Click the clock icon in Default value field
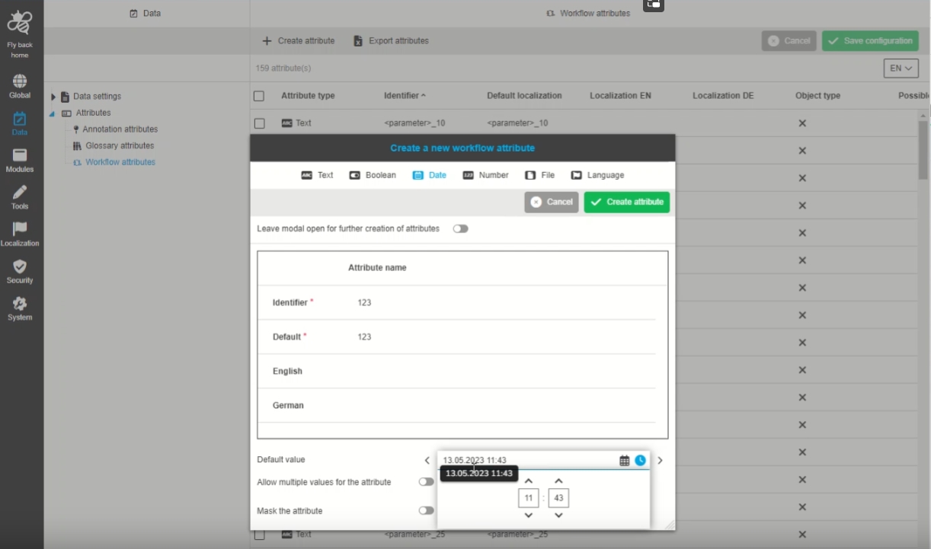 (641, 461)
